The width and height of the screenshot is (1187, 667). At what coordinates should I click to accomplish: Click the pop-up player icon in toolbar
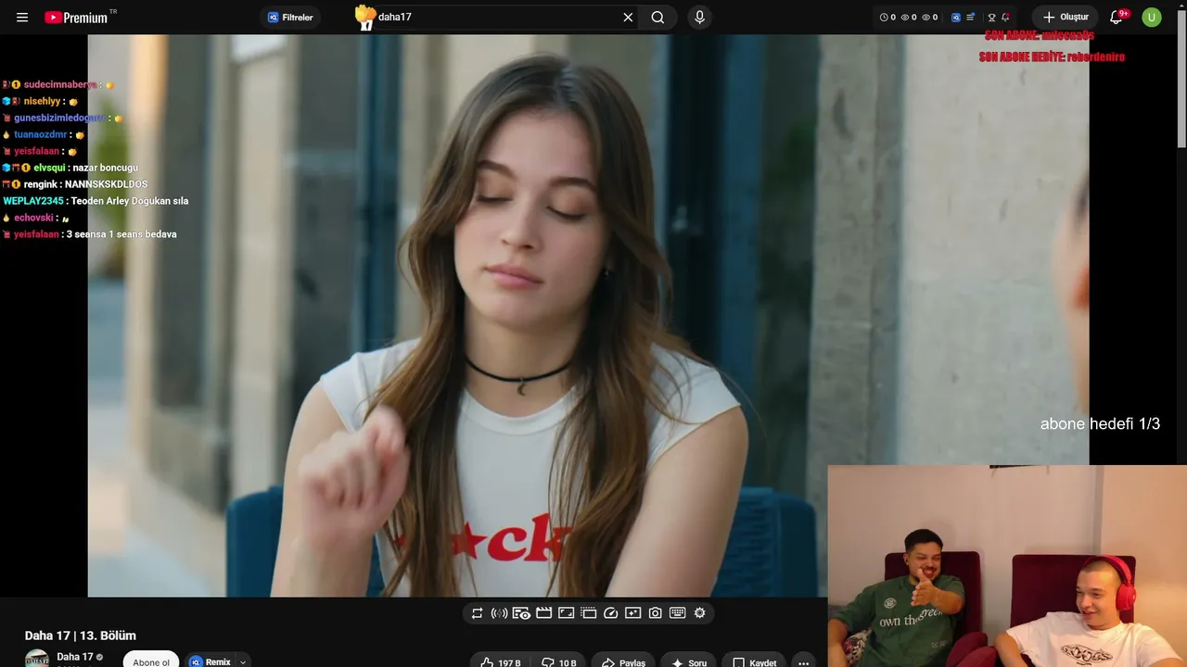coord(589,613)
